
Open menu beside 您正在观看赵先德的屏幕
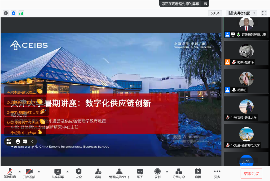tap(205, 4)
